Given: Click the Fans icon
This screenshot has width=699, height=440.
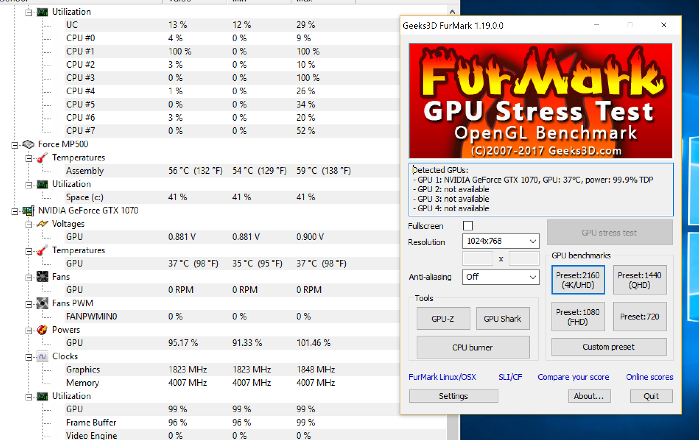Looking at the screenshot, I should click(x=42, y=277).
